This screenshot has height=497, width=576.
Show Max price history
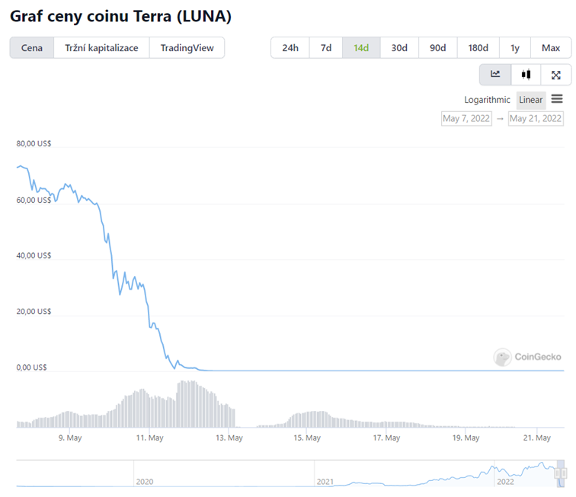click(x=551, y=48)
